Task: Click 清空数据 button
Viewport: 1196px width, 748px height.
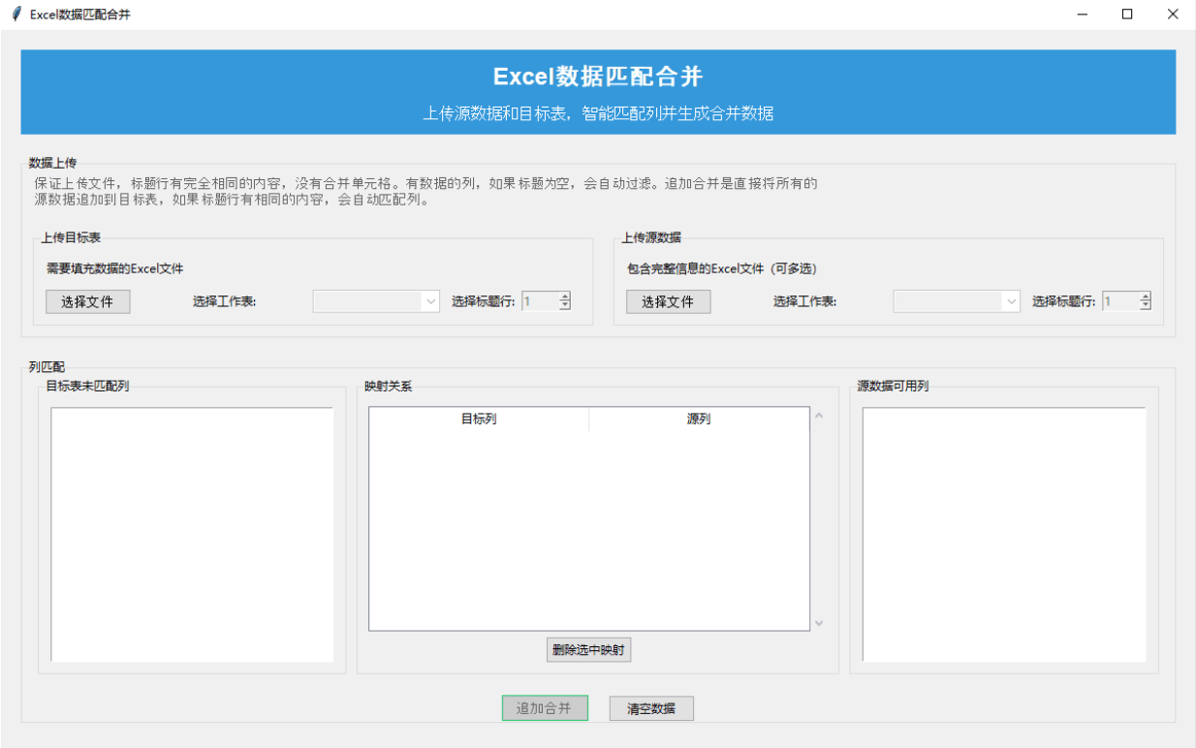Action: [651, 708]
